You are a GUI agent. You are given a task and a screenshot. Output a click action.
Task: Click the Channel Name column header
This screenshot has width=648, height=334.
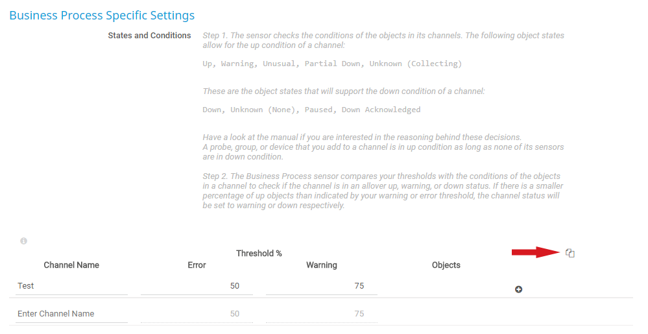coord(71,265)
